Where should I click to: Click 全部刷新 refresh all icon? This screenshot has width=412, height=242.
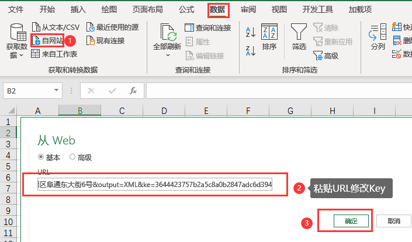tap(167, 32)
